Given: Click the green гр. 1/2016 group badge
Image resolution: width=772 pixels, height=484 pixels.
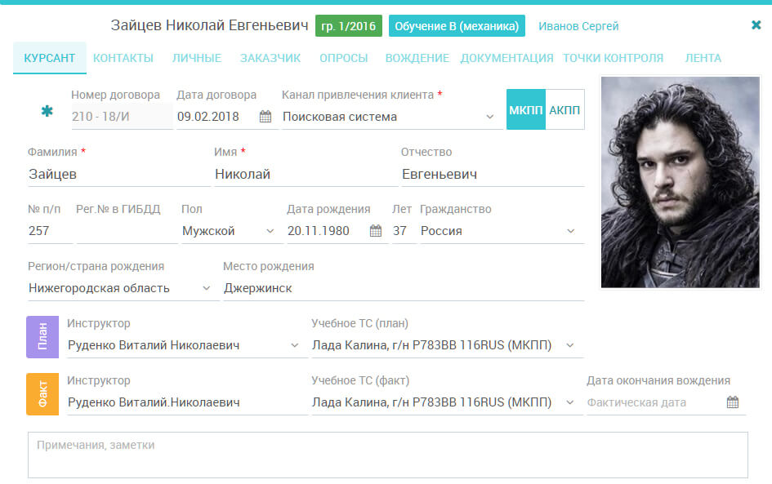Looking at the screenshot, I should [349, 26].
